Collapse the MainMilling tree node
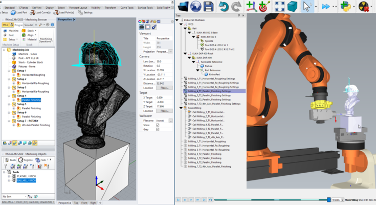The image size is (376, 205). [x=181, y=108]
